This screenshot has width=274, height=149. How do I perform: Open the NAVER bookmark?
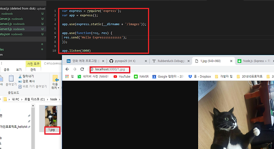coord(141,76)
